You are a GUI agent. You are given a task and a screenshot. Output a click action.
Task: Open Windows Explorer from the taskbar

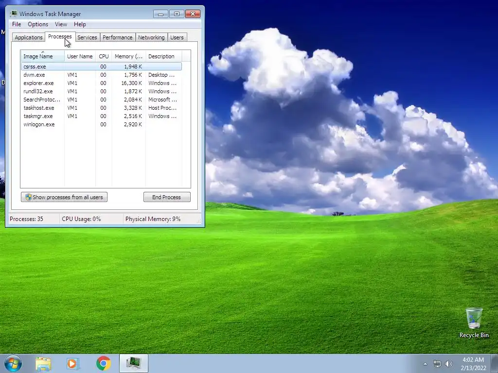(x=43, y=363)
